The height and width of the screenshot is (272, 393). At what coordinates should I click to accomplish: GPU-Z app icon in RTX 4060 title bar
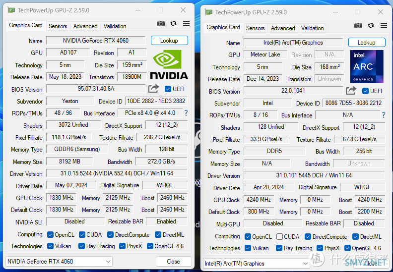pos(11,10)
